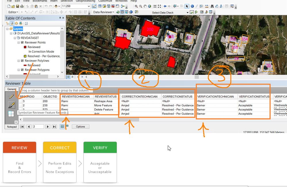Open the Select Data Check dropdown
Image resolution: width=287 pixels, height=187 pixels.
pyautogui.click(x=188, y=12)
